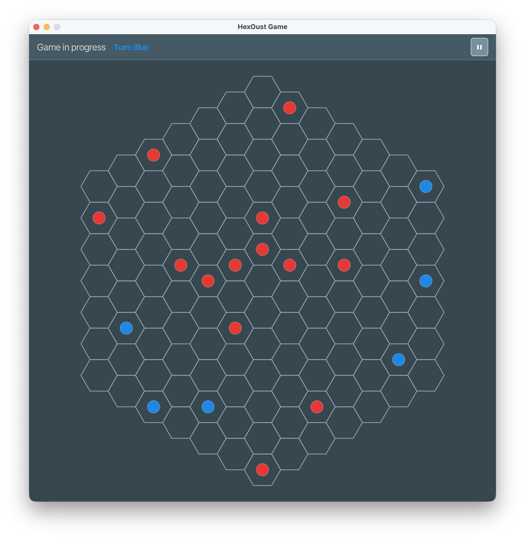Viewport: 525px width, 540px height.
Task: Click the Game in progress status label
Action: pos(71,47)
